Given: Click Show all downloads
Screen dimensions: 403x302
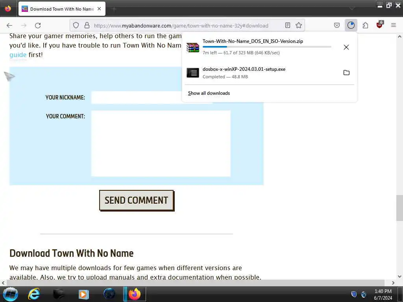Looking at the screenshot, I should (209, 93).
